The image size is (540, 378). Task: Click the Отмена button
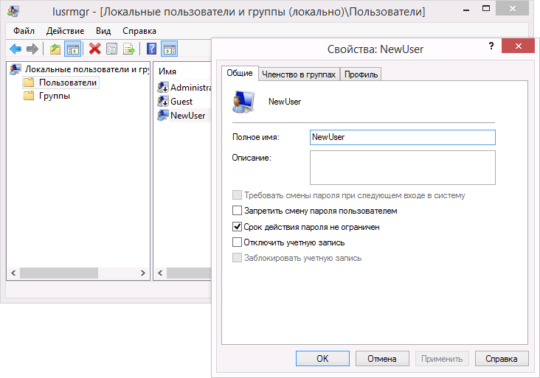381,359
